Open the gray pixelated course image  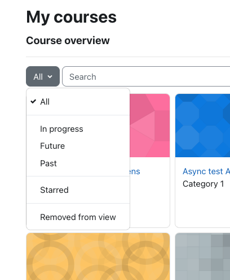click(x=202, y=256)
